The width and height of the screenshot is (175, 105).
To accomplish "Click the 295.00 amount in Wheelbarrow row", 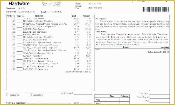I will [x=88, y=29].
